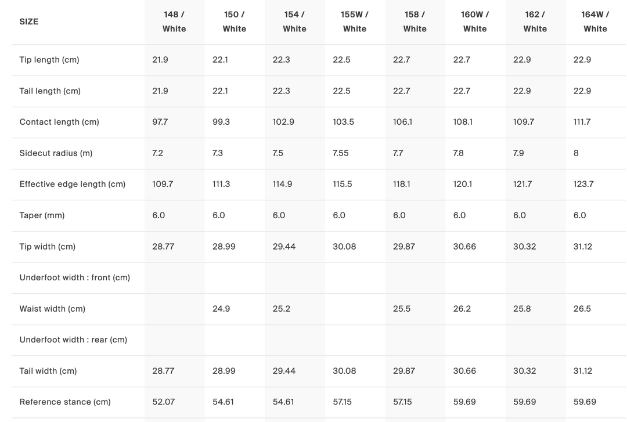627x422 pixels.
Task: Click the 155W / White column header
Action: (x=355, y=21)
